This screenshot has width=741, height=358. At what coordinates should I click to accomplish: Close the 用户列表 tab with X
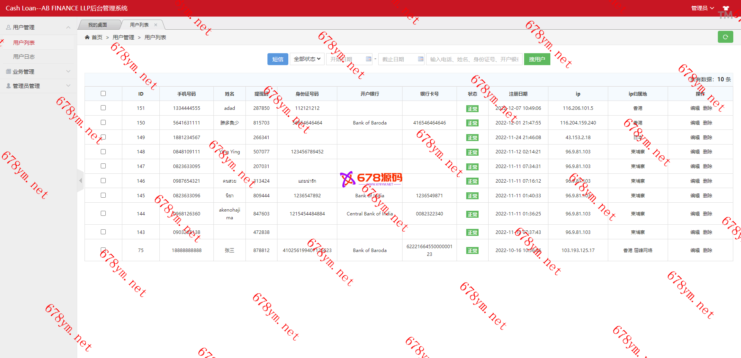coord(156,25)
